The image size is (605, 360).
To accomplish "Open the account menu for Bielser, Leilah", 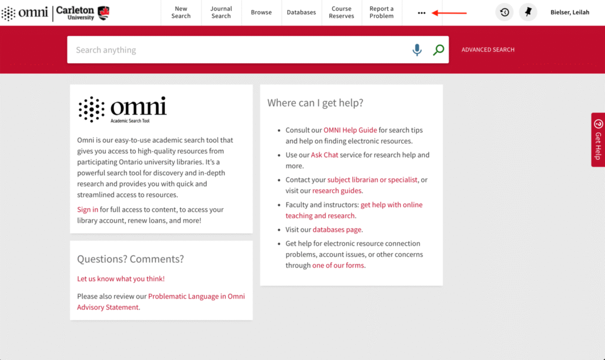I will 570,12.
